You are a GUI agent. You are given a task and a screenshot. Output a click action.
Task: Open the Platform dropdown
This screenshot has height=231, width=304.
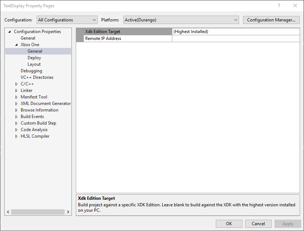[181, 20]
